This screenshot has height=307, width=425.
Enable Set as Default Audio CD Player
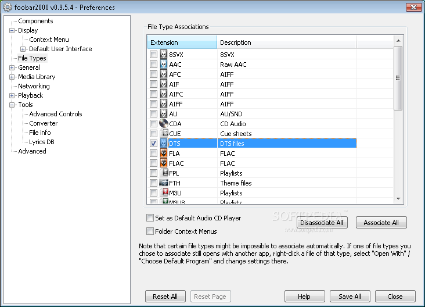coord(150,217)
